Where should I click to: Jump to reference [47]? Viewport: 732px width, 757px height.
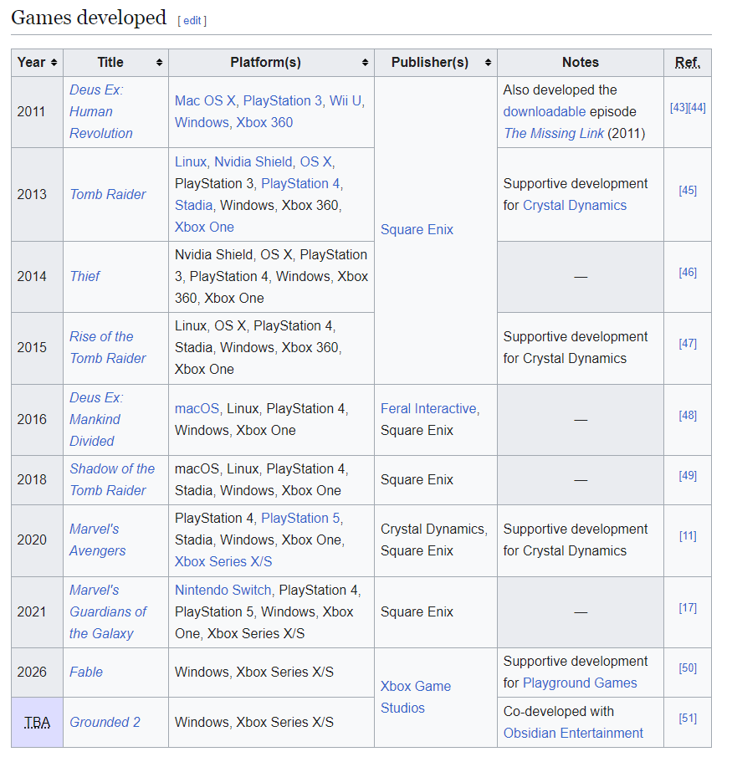(688, 344)
